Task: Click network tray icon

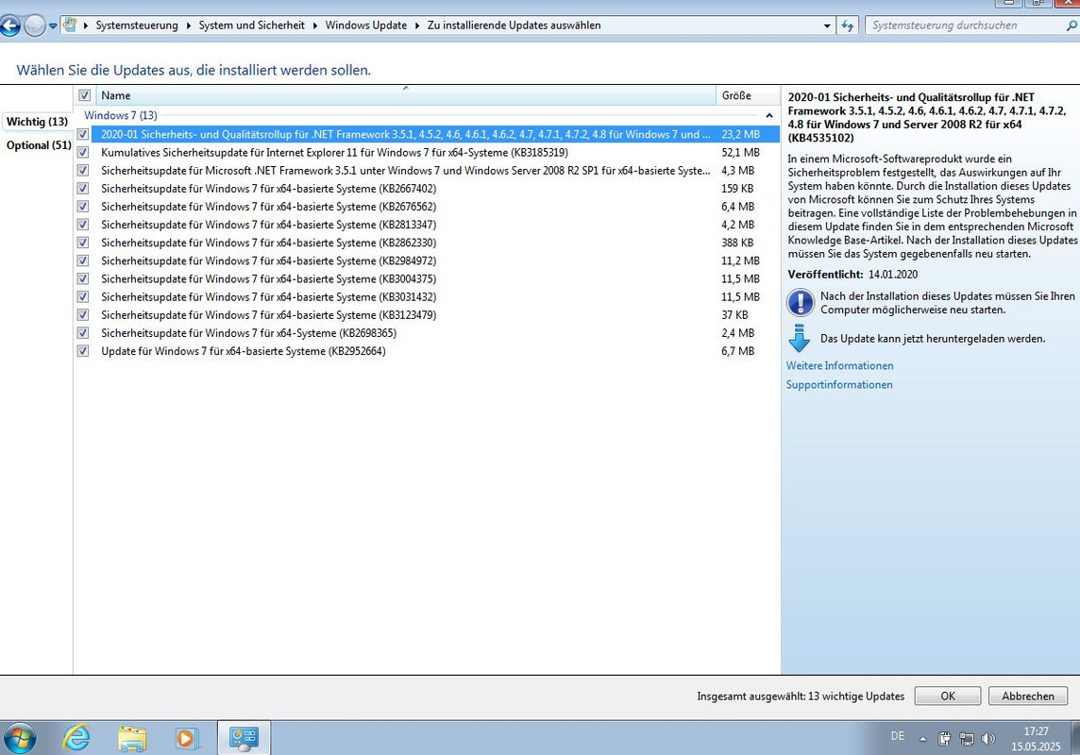Action: click(967, 739)
